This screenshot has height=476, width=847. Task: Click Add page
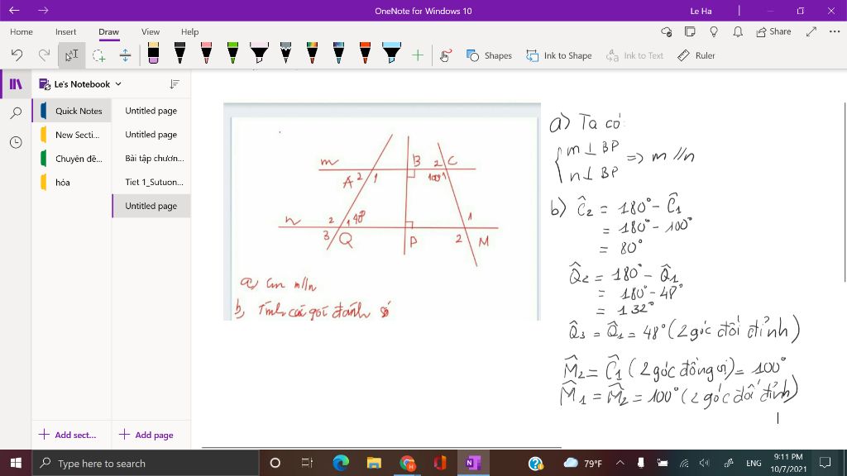[146, 435]
